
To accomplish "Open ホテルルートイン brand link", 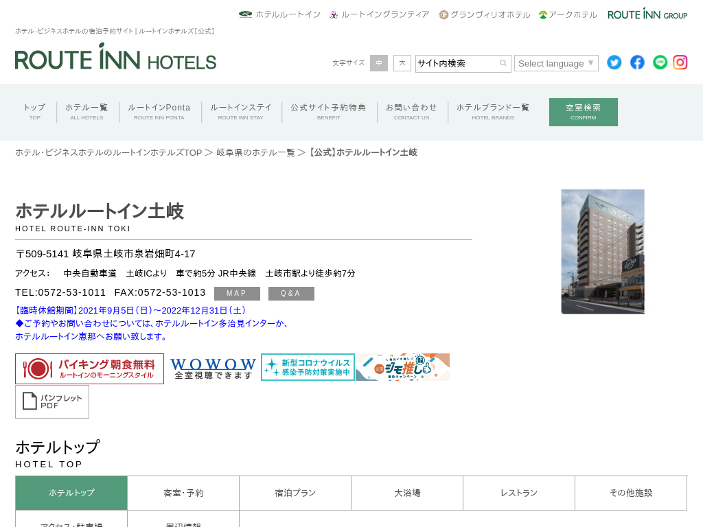I will coord(280,14).
